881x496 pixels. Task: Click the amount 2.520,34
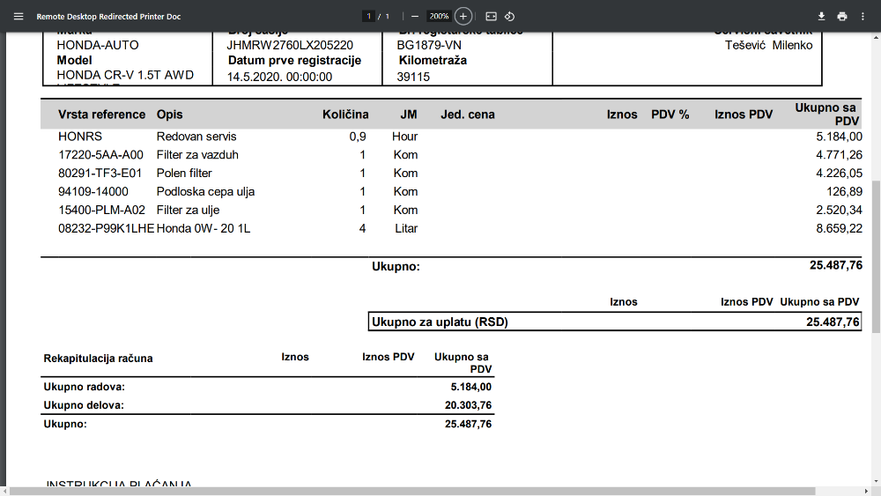click(840, 210)
